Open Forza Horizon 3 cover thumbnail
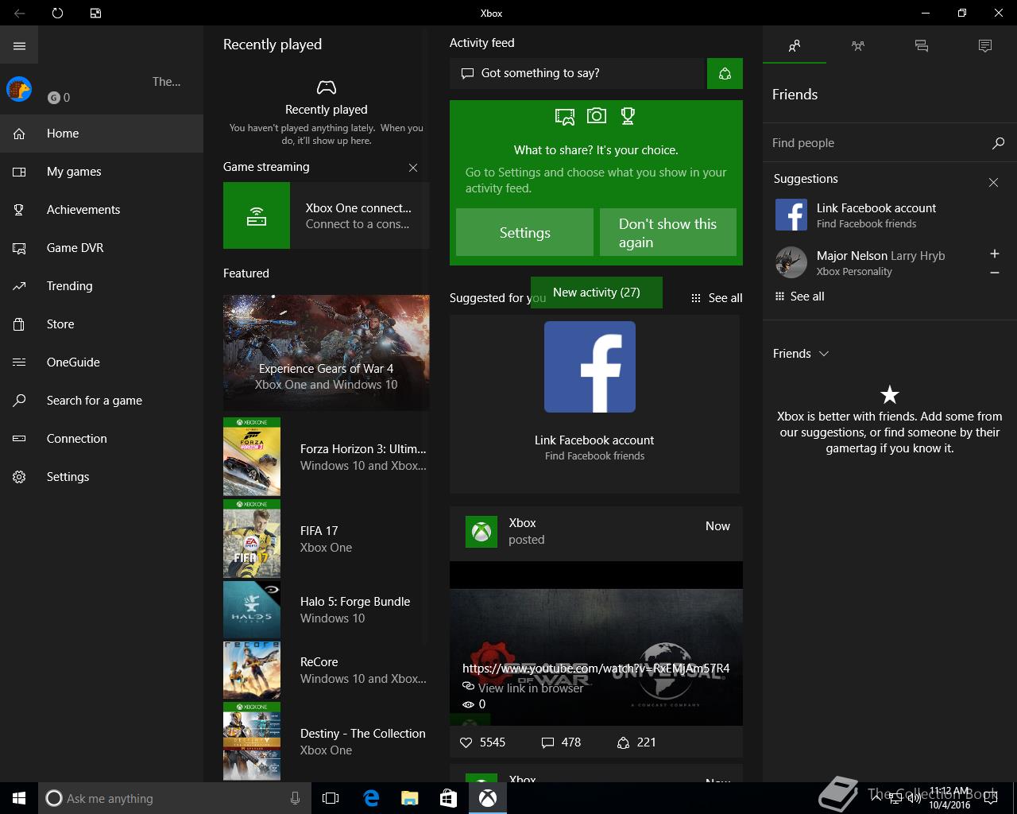This screenshot has width=1017, height=814. (252, 457)
